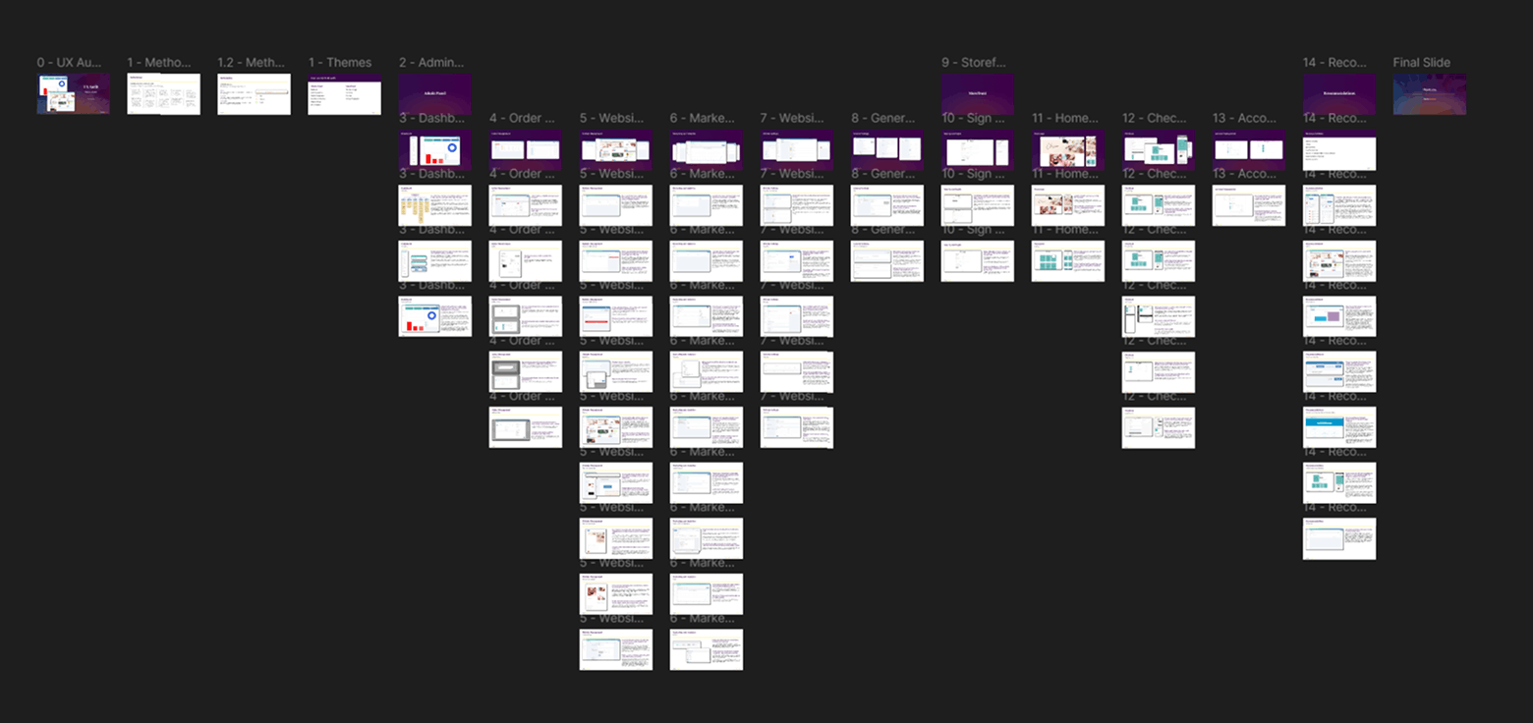
Task: Select the purple Storefront title slide
Action: [975, 93]
